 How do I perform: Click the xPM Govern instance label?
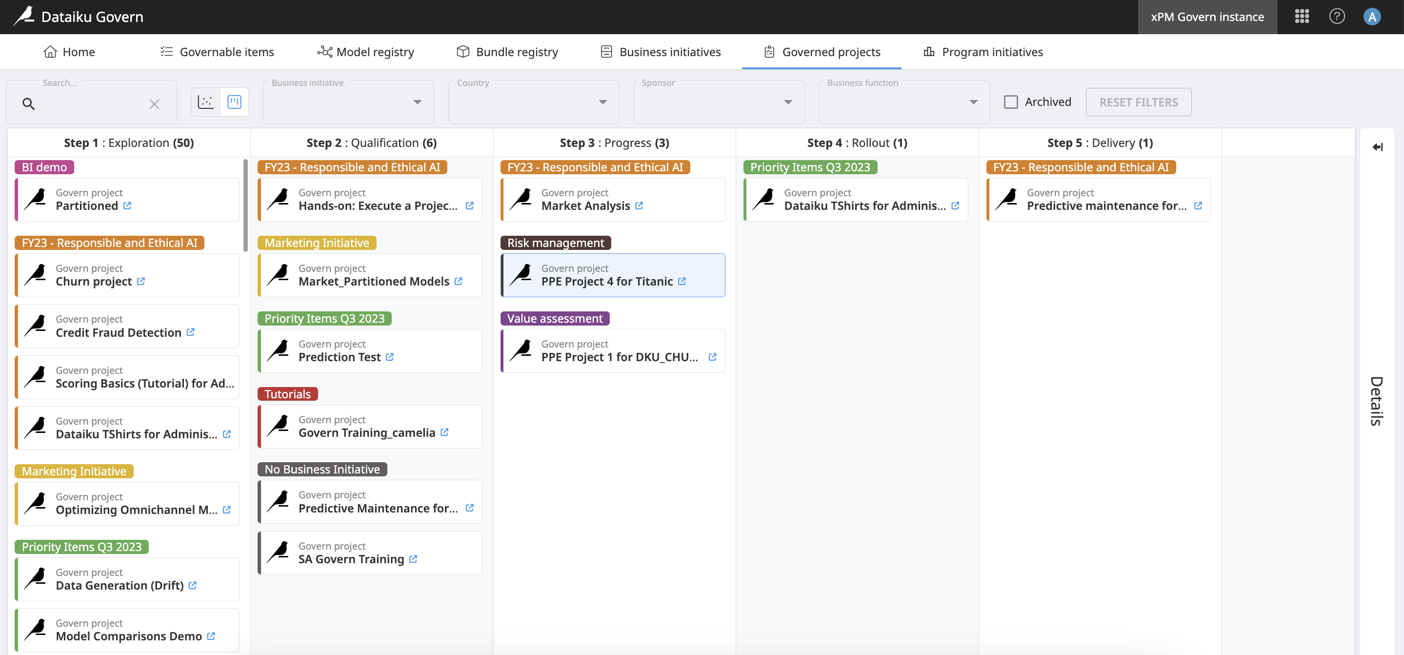pyautogui.click(x=1207, y=17)
